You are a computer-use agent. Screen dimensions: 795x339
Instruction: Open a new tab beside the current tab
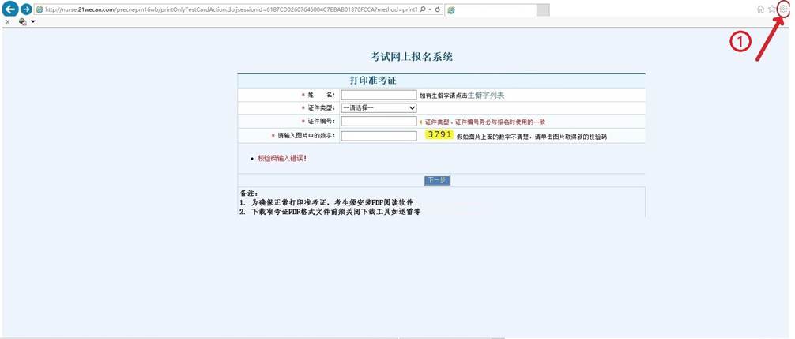coord(543,9)
